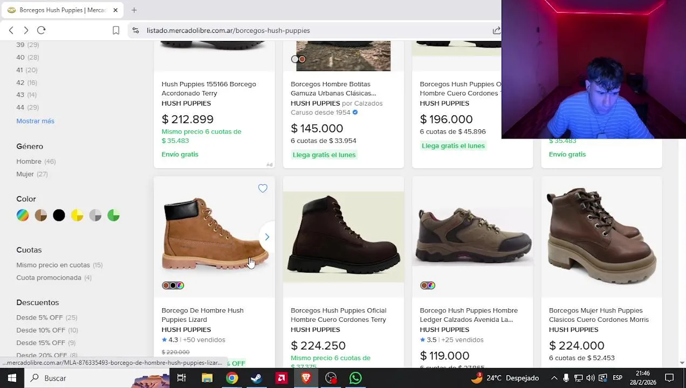Filter by Hombre gender

[x=36, y=161]
